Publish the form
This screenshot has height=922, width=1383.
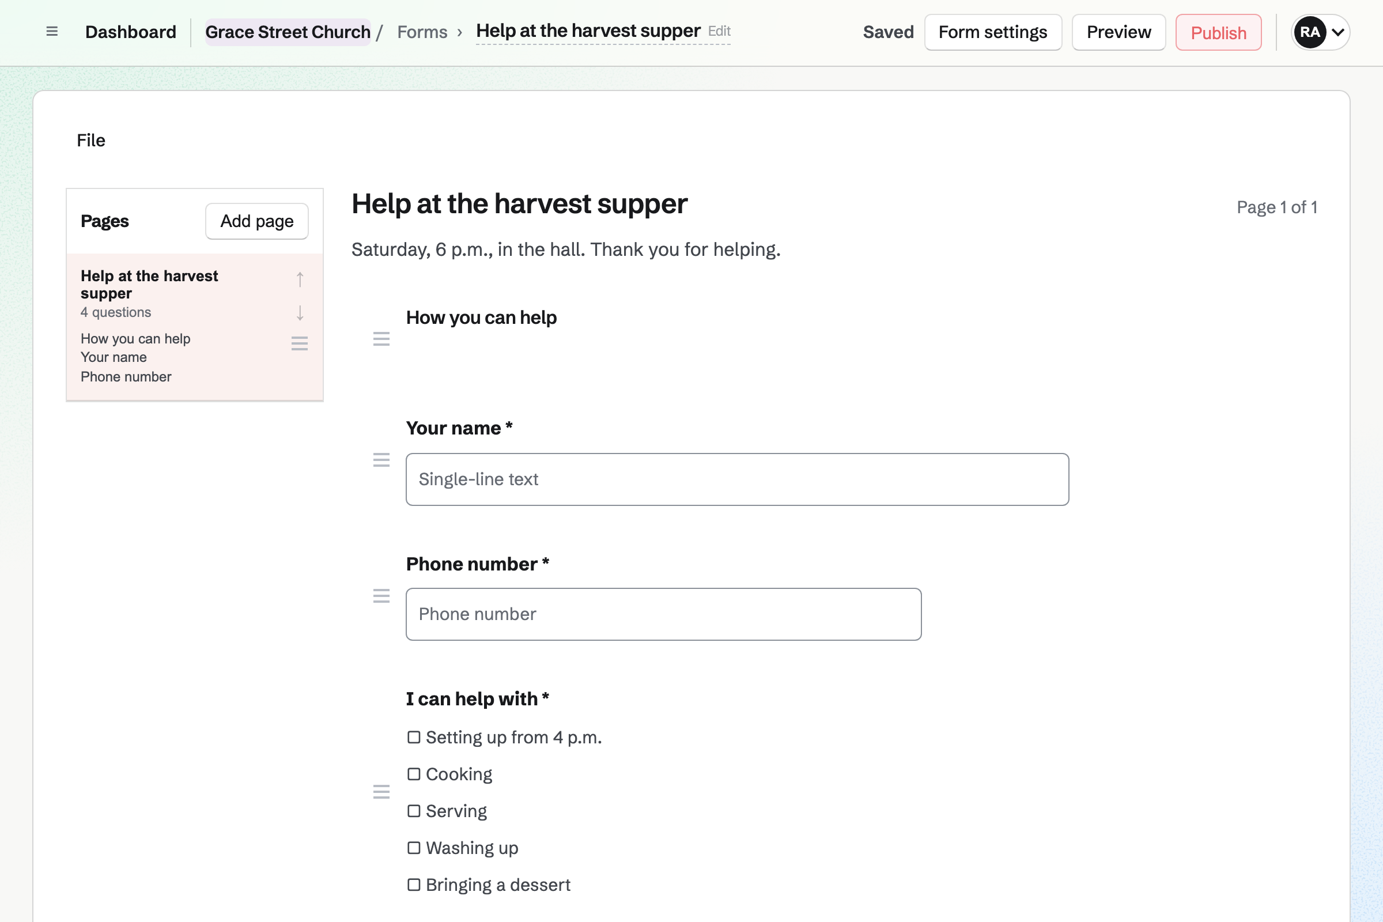pyautogui.click(x=1218, y=32)
